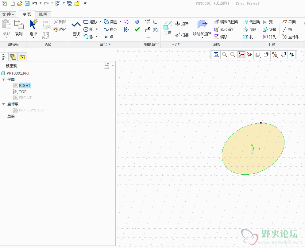Open the 弧 arc options arrow

click(x=97, y=37)
